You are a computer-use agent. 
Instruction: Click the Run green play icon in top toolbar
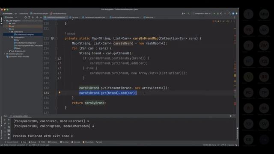click(x=214, y=13)
